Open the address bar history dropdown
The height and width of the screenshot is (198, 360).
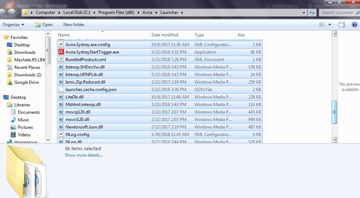[304, 12]
